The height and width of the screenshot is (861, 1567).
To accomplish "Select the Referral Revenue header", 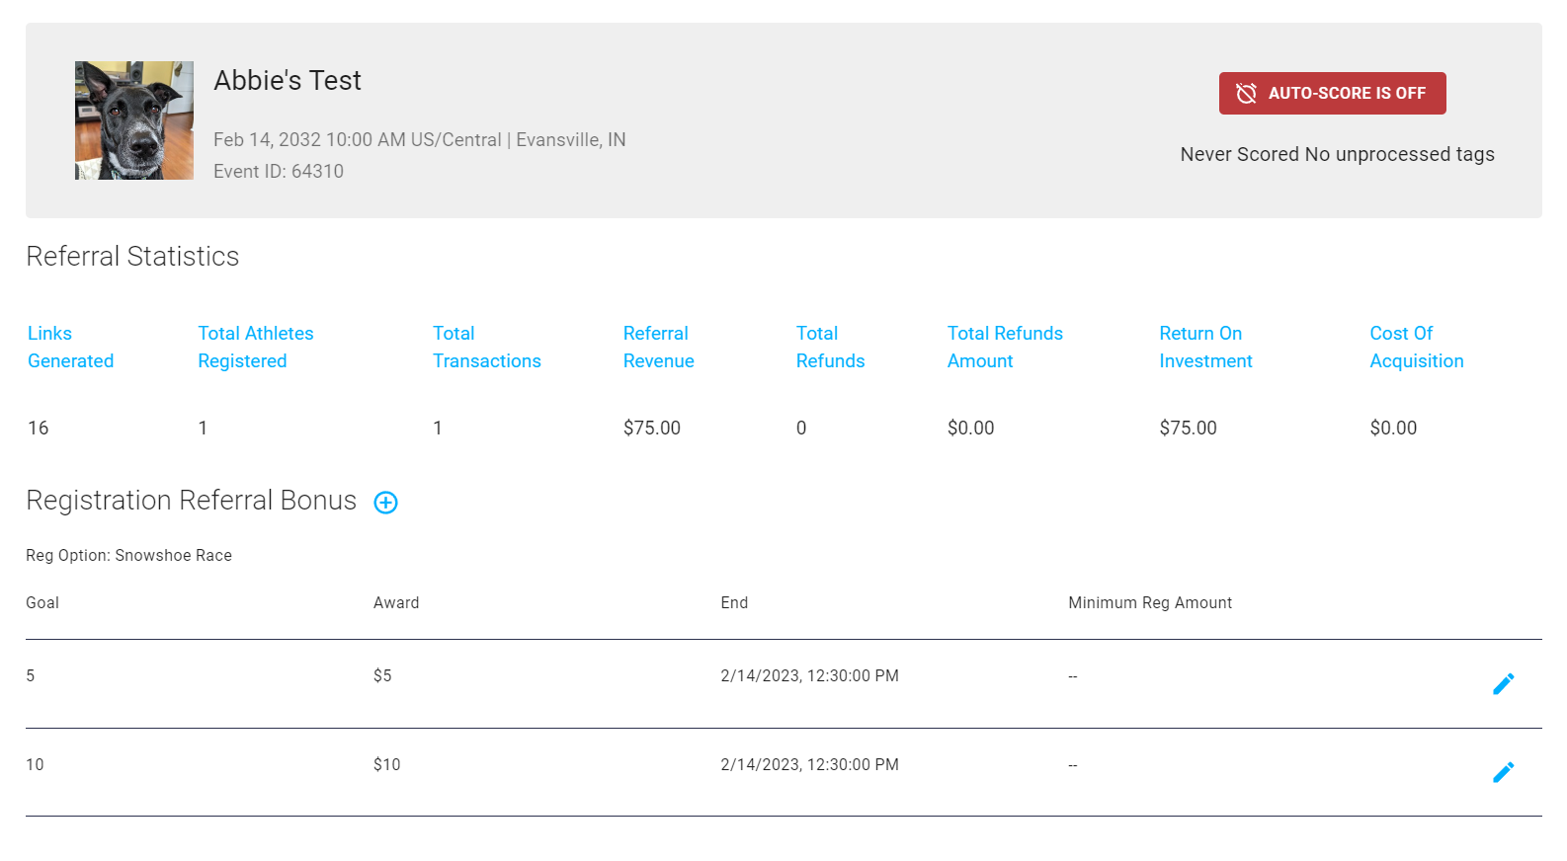I will tap(658, 347).
